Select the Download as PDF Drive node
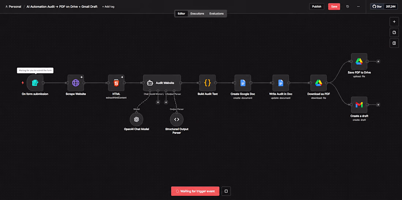The image size is (402, 200). 318,83
